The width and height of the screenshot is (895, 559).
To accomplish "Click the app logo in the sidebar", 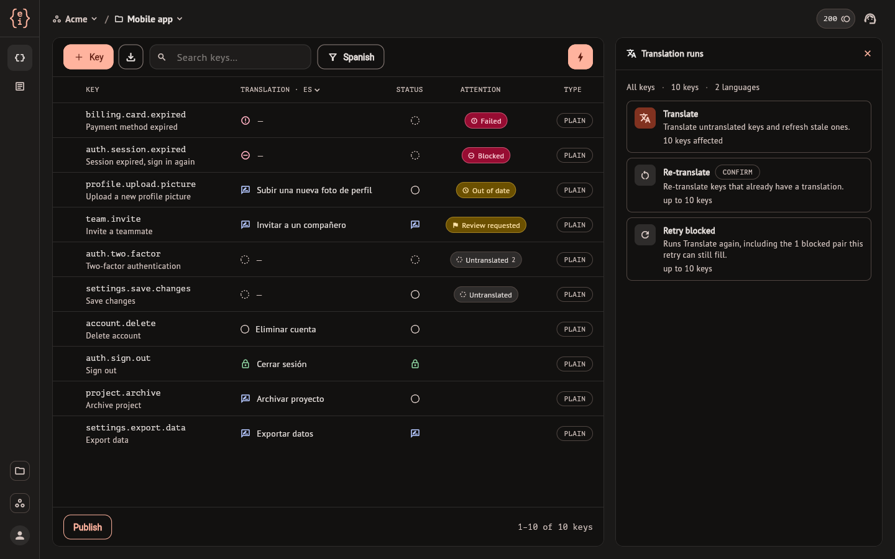I will click(20, 19).
